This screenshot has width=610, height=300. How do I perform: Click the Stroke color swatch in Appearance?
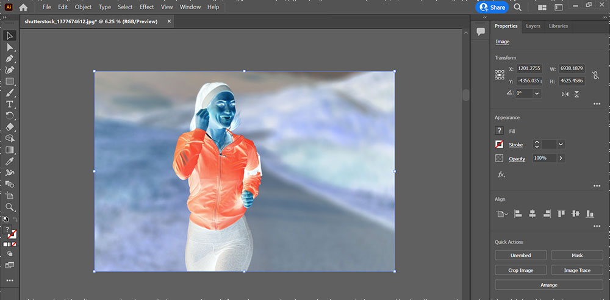500,145
